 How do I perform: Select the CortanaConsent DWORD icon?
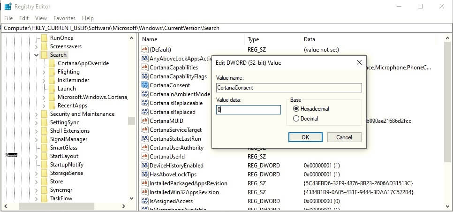pyautogui.click(x=145, y=85)
